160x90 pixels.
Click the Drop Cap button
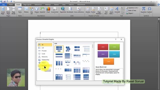[123, 10]
